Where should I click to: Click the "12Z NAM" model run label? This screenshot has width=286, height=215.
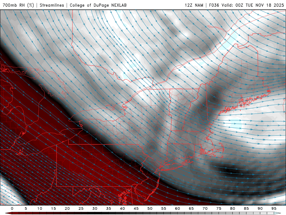194,5
